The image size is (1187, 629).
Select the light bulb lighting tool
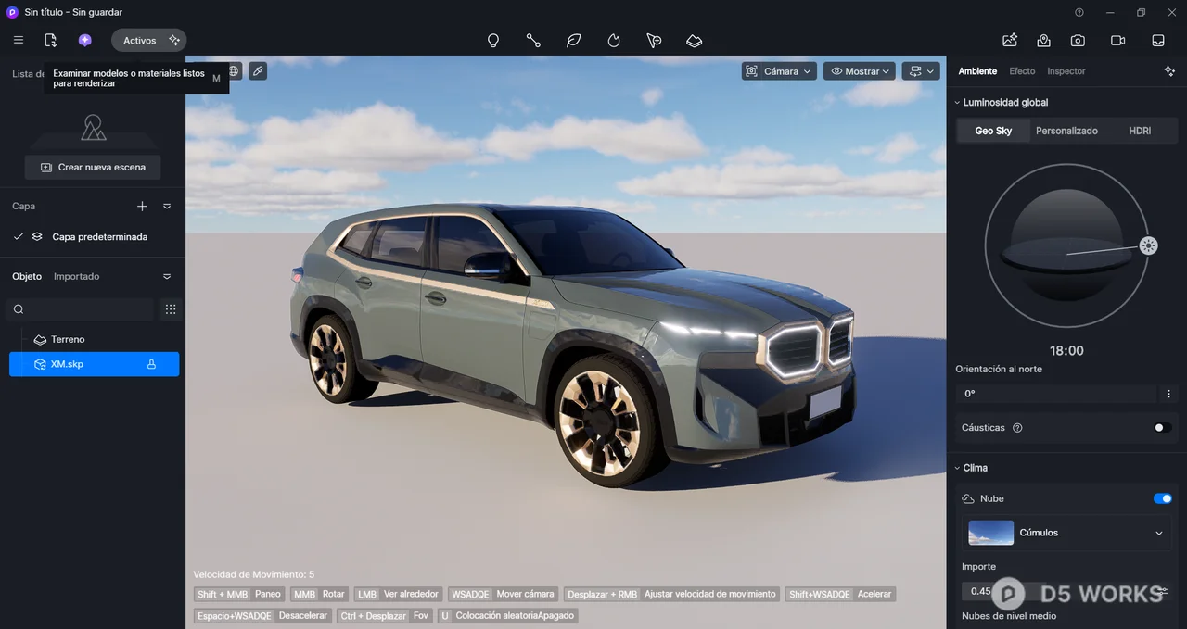(x=493, y=41)
